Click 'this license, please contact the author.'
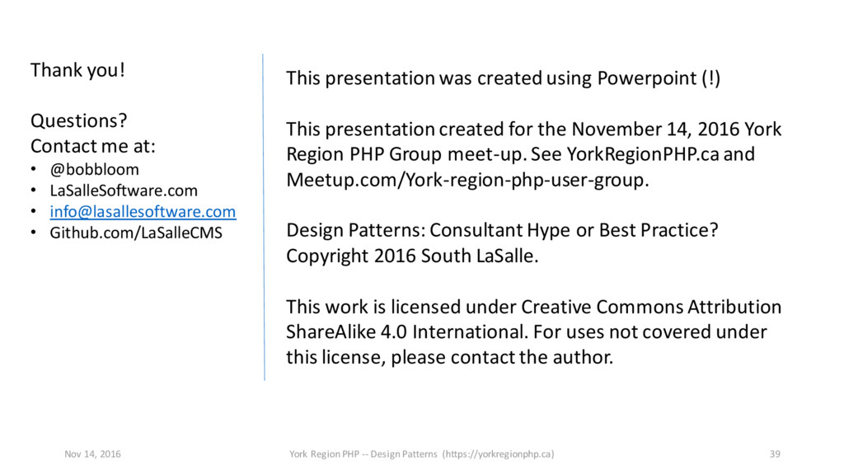844x475 pixels. [x=449, y=357]
